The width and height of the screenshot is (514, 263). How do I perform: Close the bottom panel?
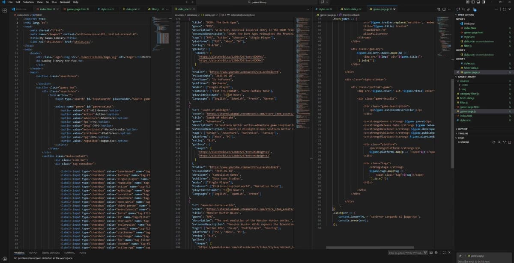click(x=450, y=253)
